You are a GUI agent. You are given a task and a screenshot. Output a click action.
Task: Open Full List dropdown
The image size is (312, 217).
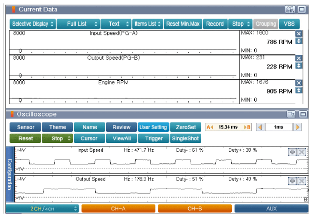[x=78, y=24]
